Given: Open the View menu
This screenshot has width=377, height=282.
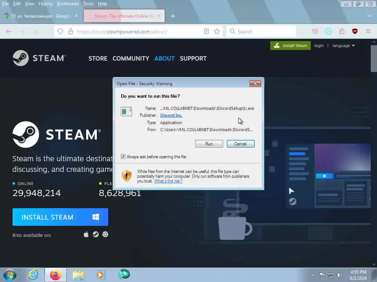Looking at the screenshot, I should pyautogui.click(x=29, y=4).
